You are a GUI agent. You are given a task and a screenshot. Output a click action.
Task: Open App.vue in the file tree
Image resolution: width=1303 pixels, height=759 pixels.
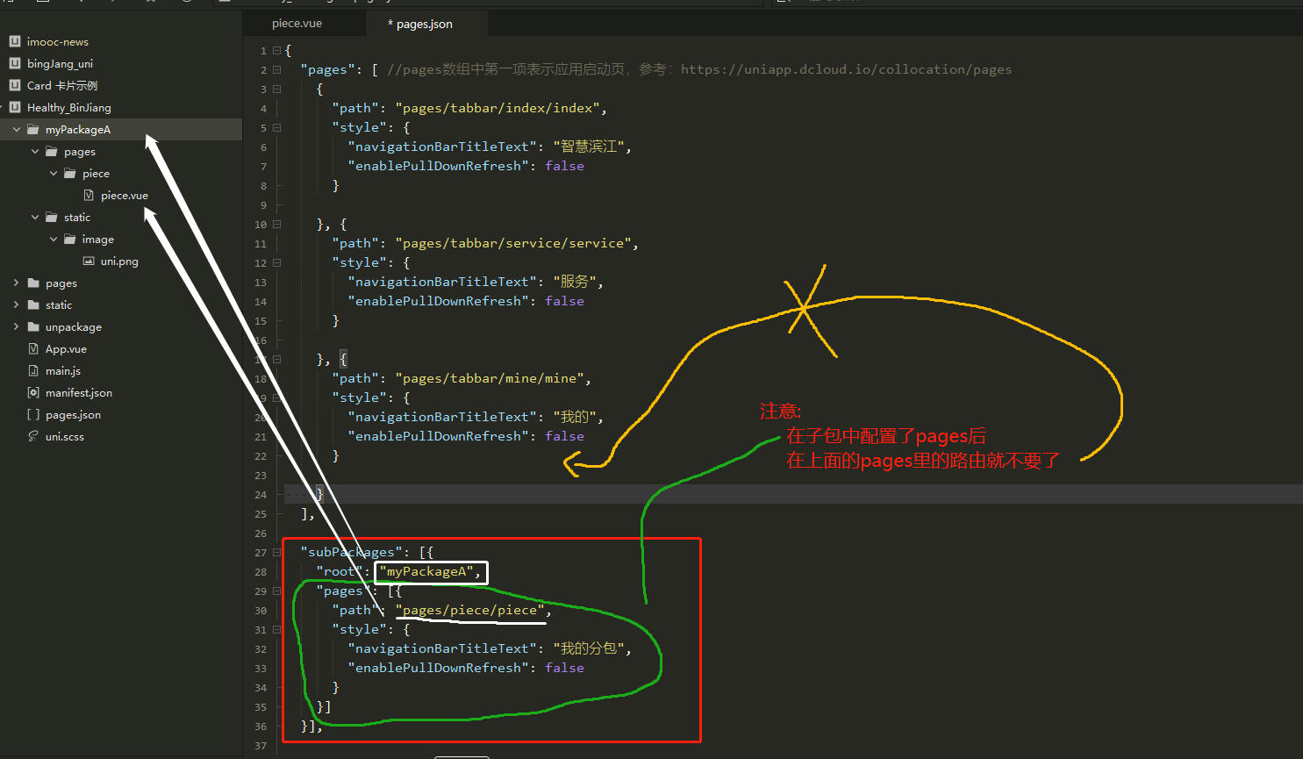[x=66, y=349]
